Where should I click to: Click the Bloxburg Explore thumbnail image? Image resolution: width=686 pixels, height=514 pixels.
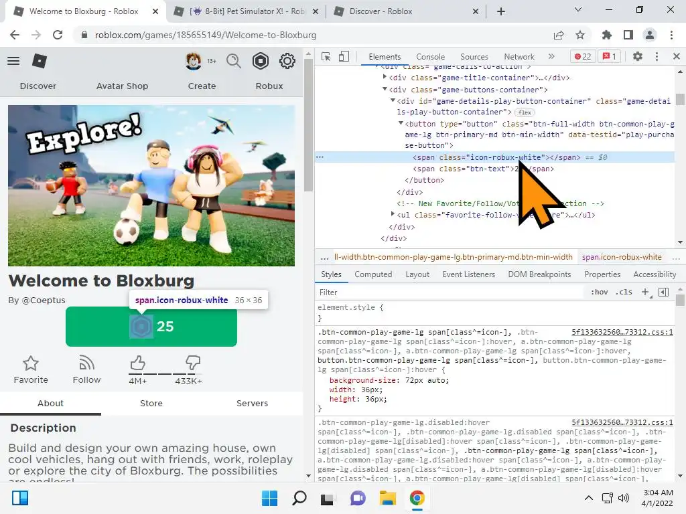151,185
